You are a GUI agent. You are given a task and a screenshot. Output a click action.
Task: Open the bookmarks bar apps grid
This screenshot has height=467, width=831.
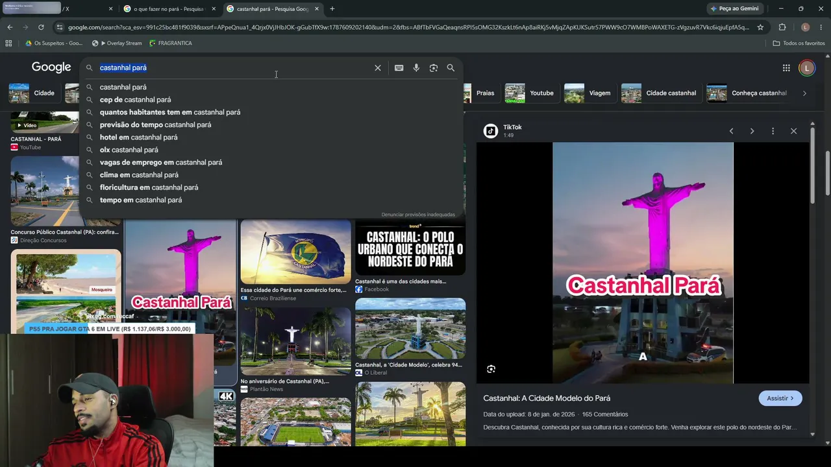[8, 43]
